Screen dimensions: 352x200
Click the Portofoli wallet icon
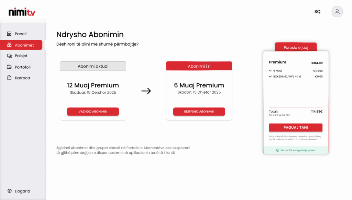pyautogui.click(x=9, y=67)
